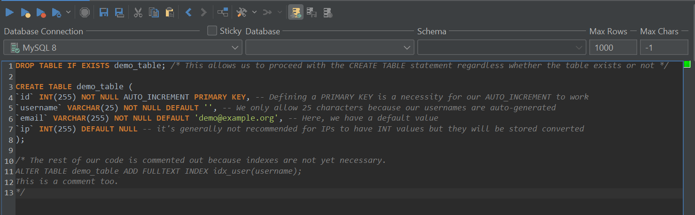Image resolution: width=695 pixels, height=215 pixels.
Task: Expand the Schema dropdown
Action: tap(501, 47)
